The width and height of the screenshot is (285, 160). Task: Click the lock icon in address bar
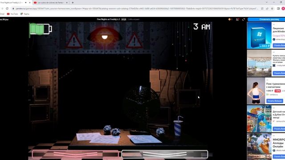13,8
